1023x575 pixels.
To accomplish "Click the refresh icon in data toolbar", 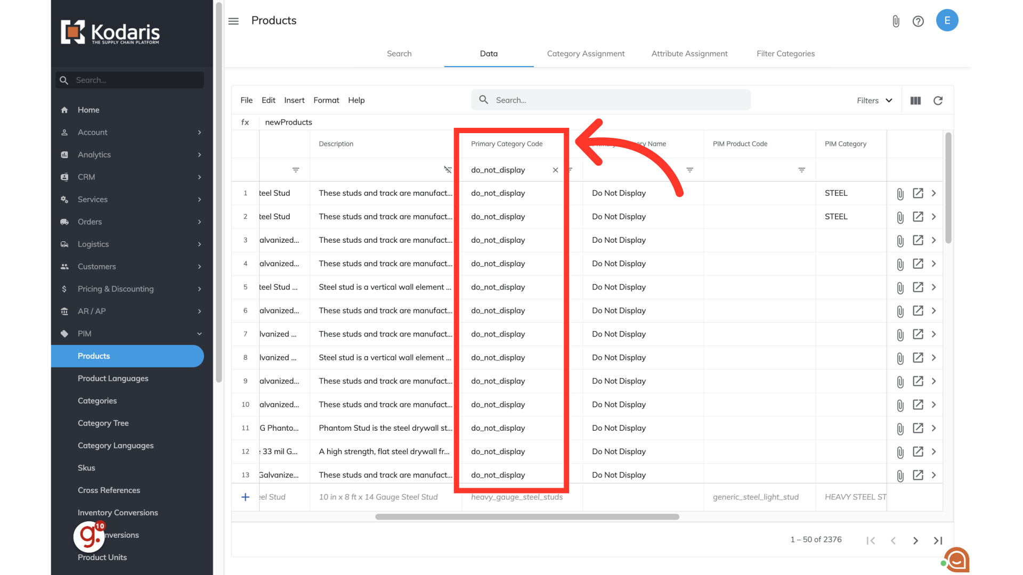I will (938, 101).
